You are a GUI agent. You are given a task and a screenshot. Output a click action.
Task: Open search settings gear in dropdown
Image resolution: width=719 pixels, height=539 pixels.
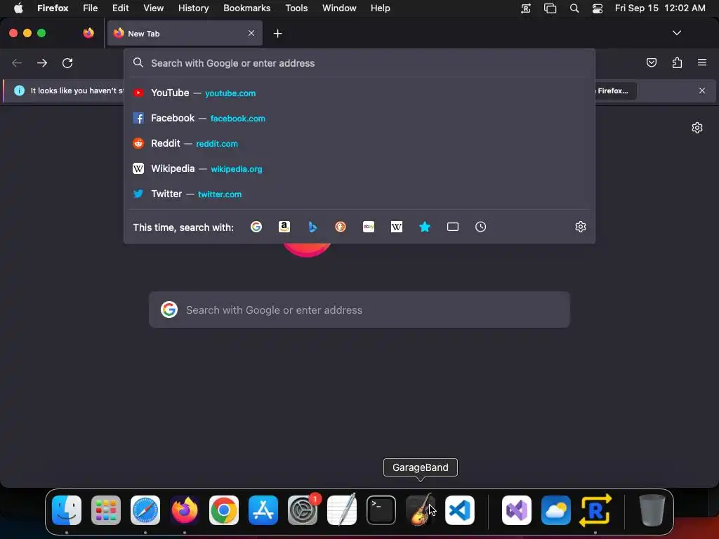point(581,227)
